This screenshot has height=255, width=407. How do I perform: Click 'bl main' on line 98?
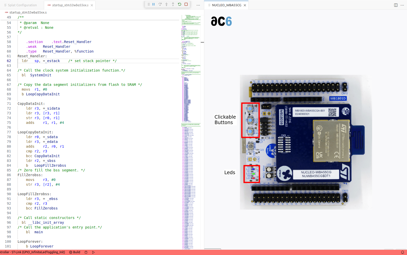(x=34, y=232)
